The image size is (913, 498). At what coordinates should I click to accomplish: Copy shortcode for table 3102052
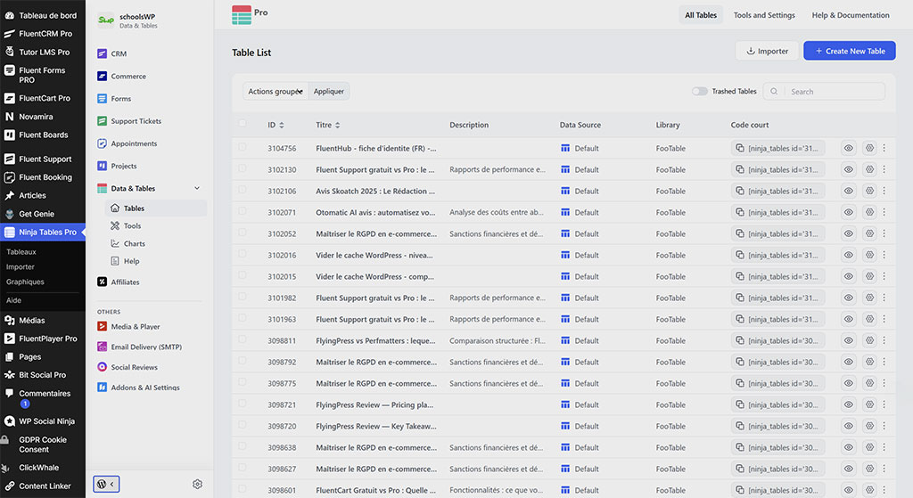click(739, 233)
